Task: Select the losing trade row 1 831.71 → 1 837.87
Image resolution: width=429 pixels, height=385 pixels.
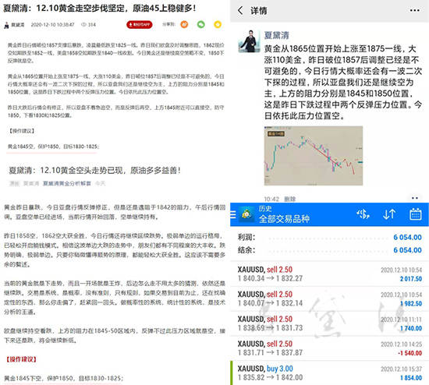Action: tap(329, 348)
